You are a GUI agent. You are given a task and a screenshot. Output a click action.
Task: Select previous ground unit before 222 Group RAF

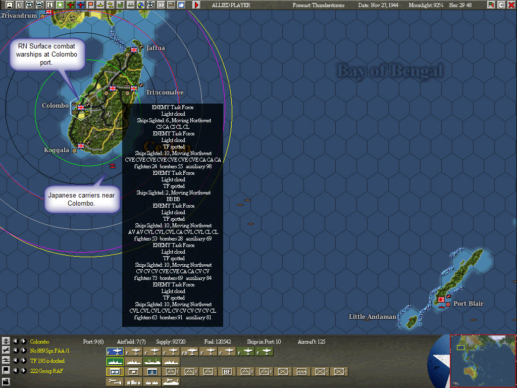[16, 370]
